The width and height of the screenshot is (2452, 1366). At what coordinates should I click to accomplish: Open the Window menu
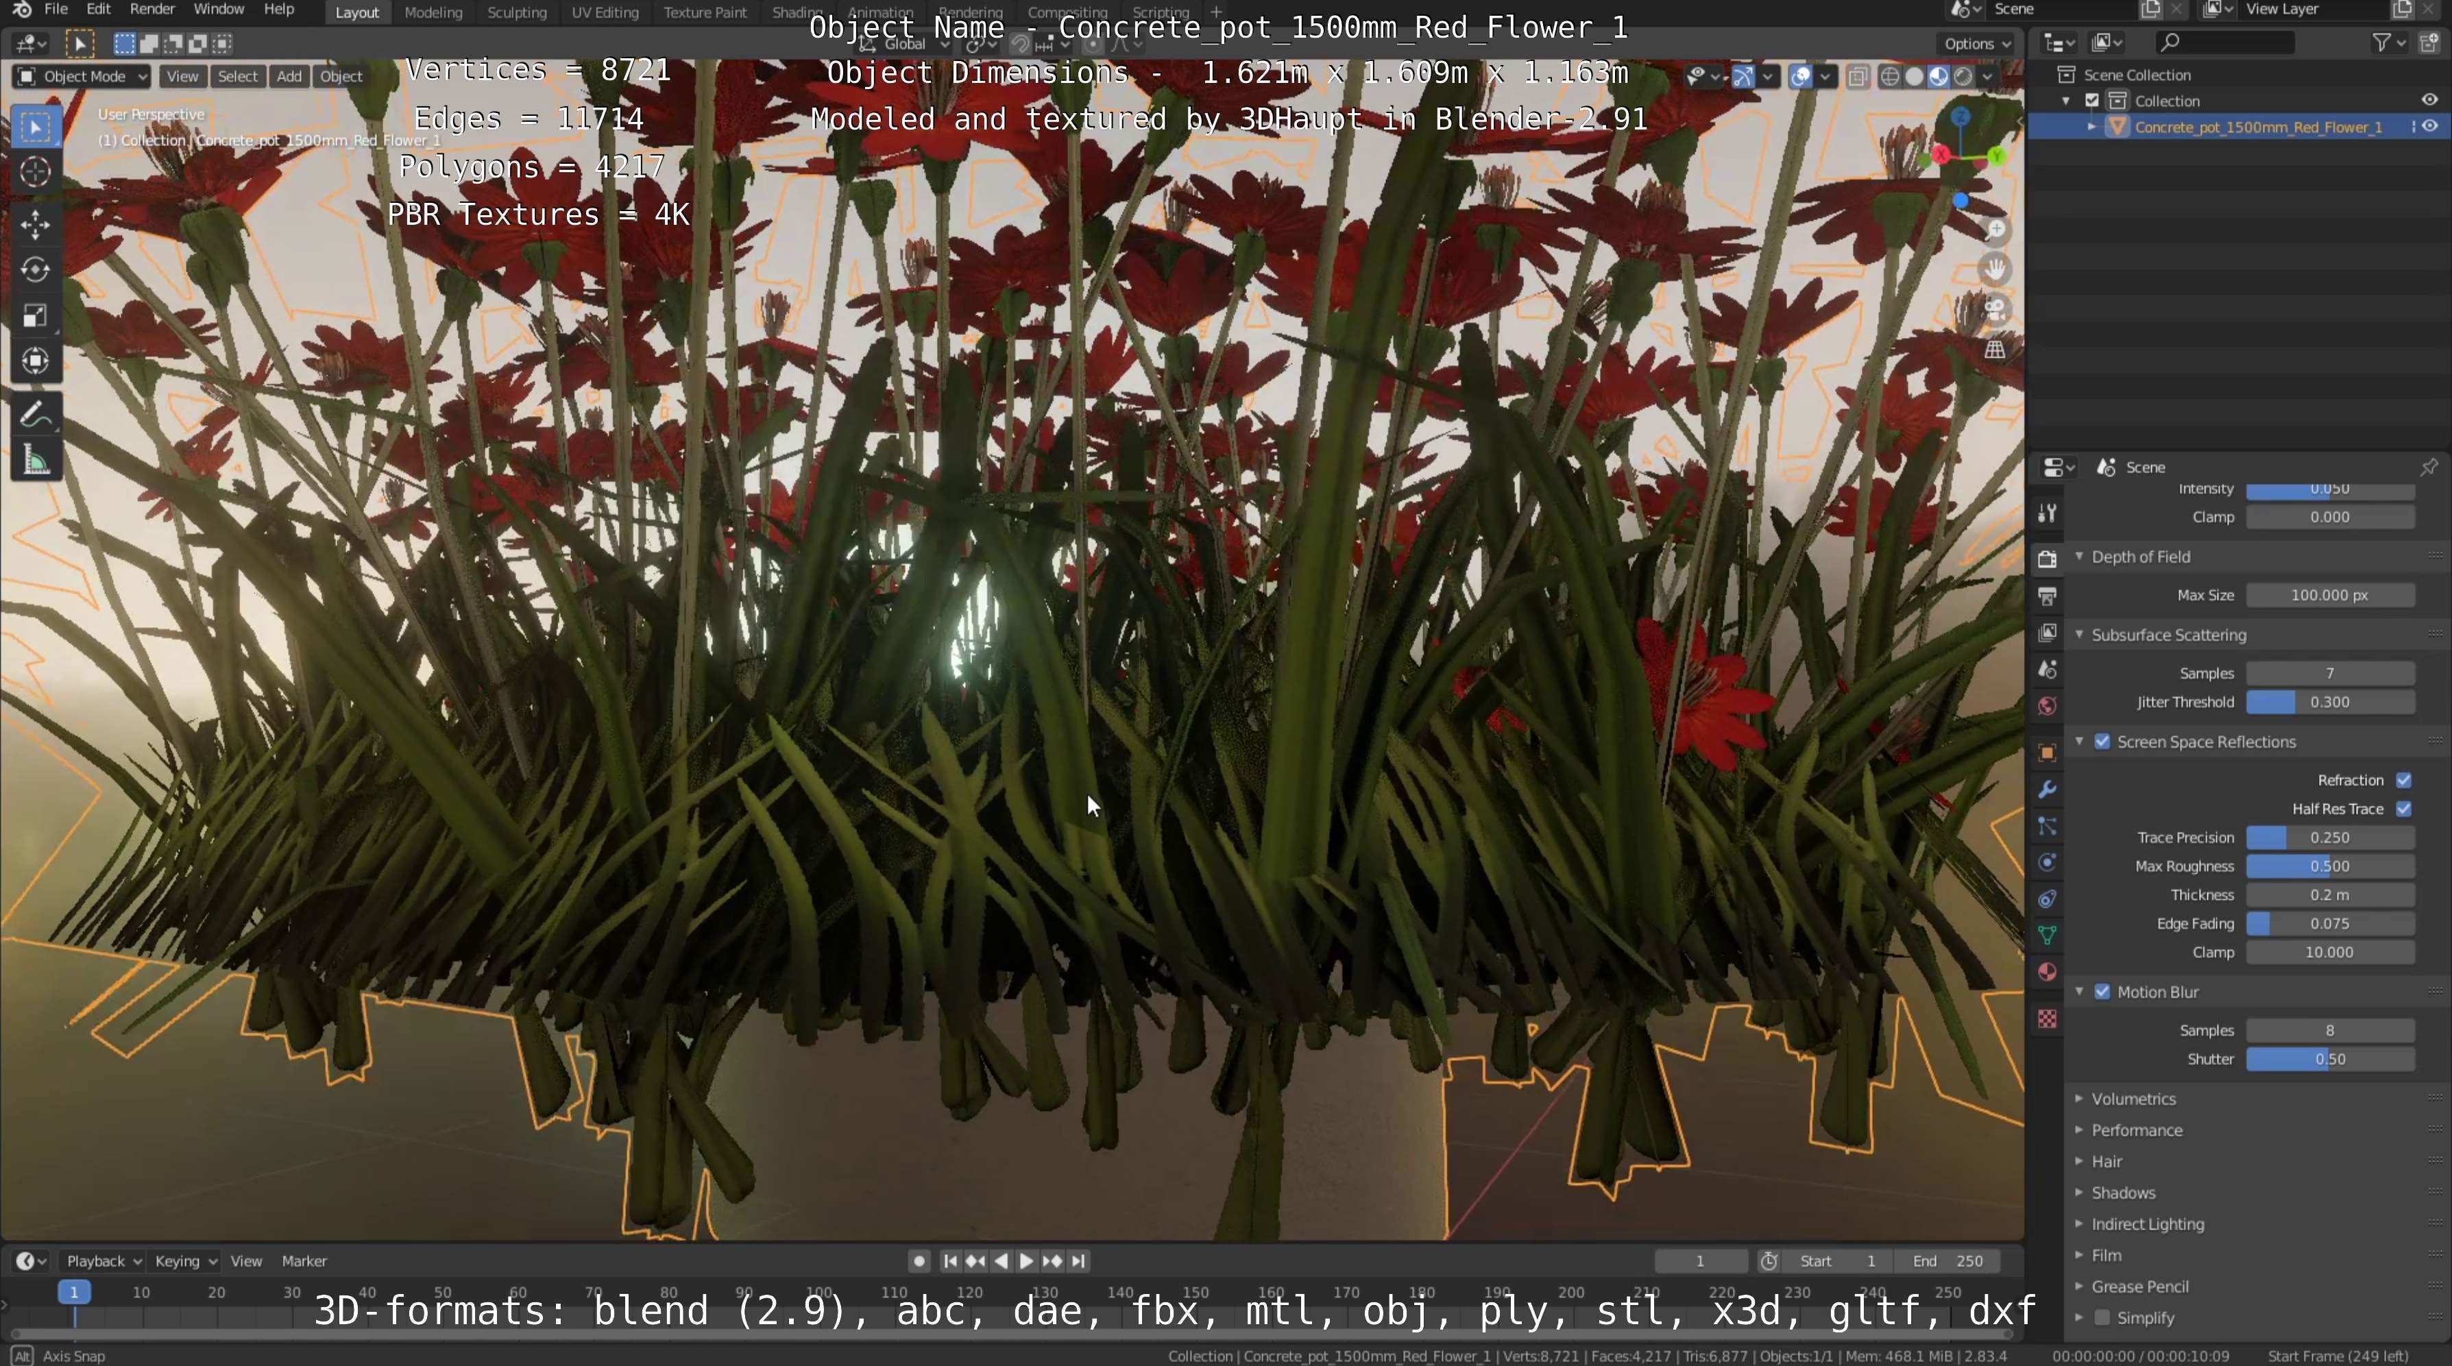click(219, 10)
